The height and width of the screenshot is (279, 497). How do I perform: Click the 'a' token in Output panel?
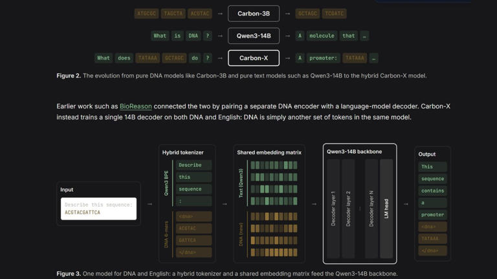(433, 203)
